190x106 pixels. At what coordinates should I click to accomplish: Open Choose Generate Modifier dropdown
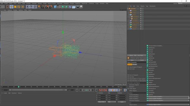tap(168, 100)
